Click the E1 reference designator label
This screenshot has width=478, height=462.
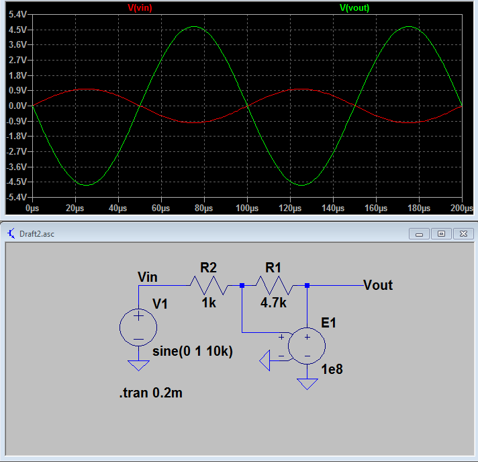329,323
